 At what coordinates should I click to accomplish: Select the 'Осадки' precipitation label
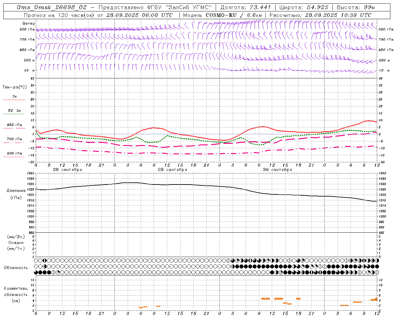[x=16, y=243]
